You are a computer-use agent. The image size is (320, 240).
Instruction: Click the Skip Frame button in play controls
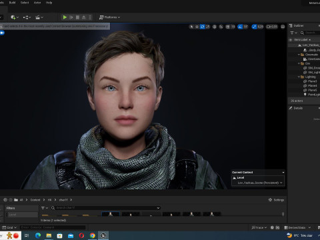71,17
